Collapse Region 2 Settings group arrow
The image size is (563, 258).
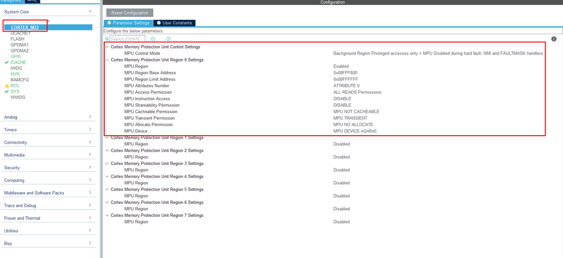107,150
